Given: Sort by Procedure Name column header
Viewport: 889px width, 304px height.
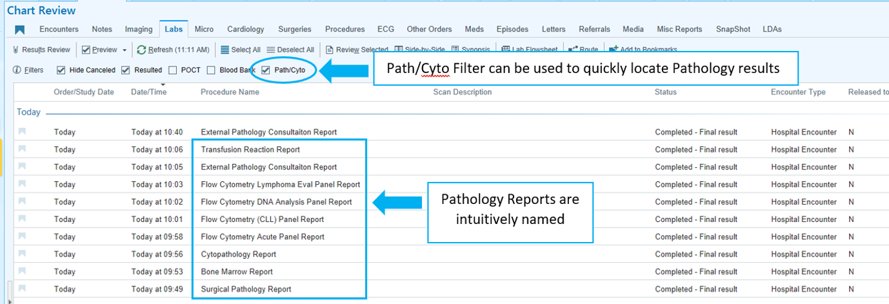Looking at the screenshot, I should click(x=230, y=92).
